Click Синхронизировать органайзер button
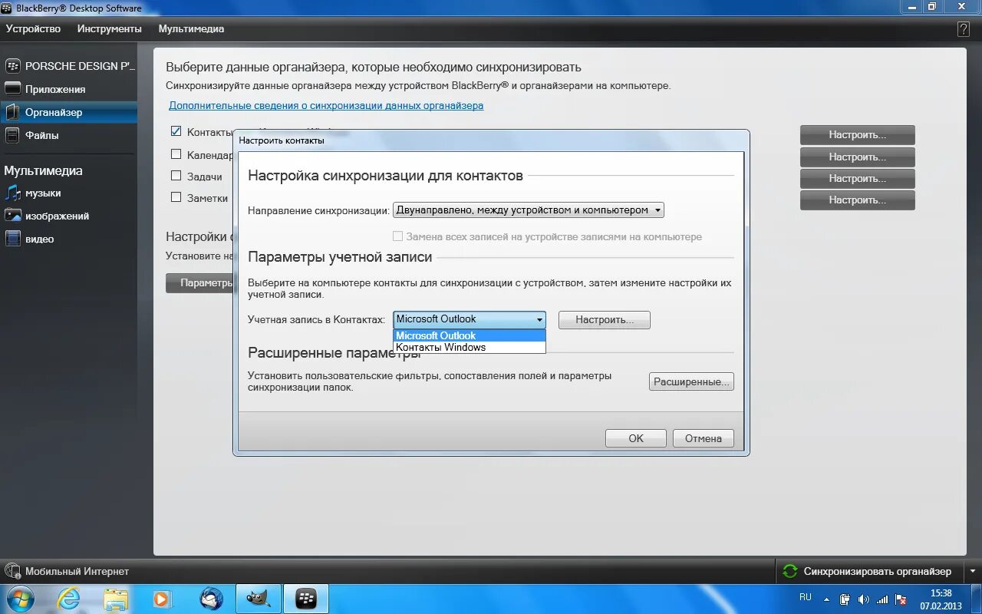The image size is (982, 614). coord(878,571)
